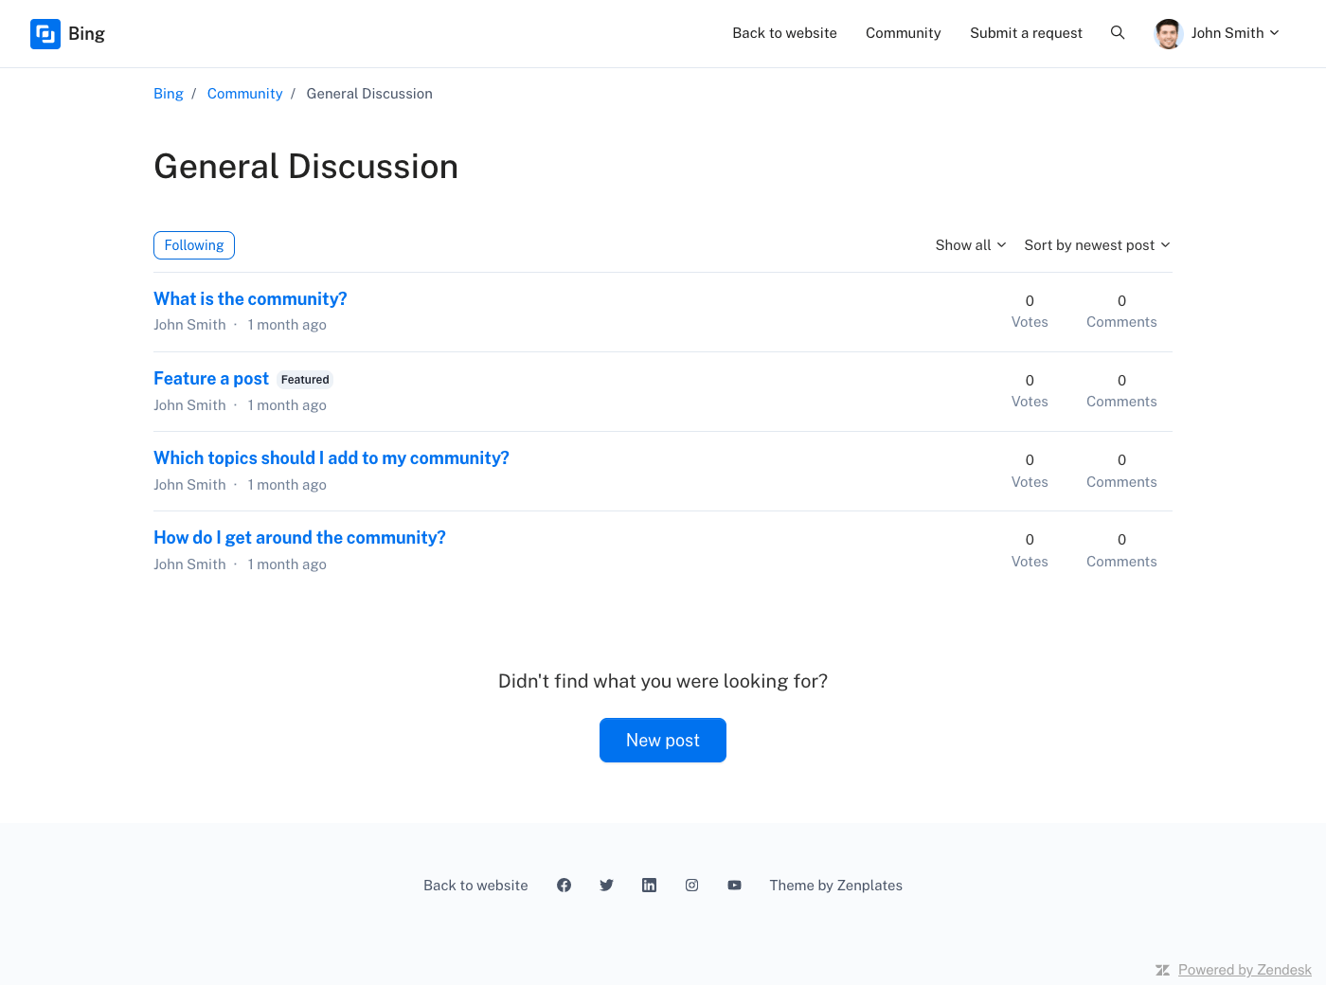Click John Smith's profile avatar
Viewport: 1326px width, 985px height.
point(1169,33)
